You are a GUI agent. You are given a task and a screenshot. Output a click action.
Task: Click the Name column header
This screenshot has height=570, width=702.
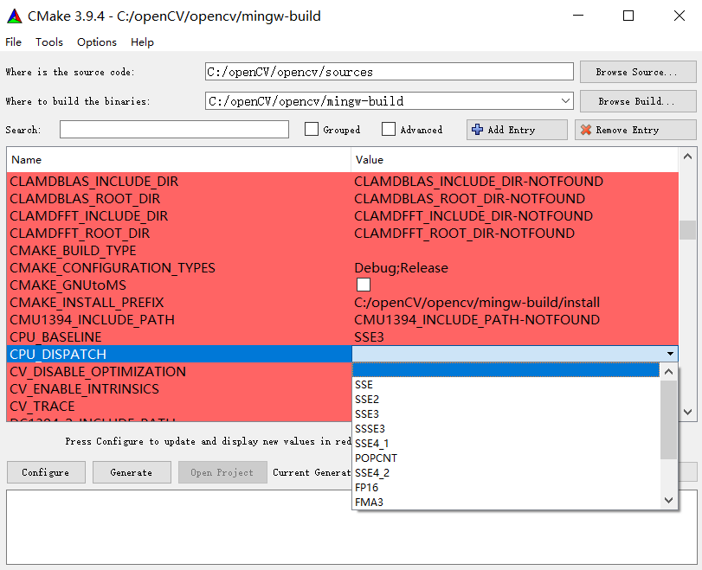click(x=178, y=160)
